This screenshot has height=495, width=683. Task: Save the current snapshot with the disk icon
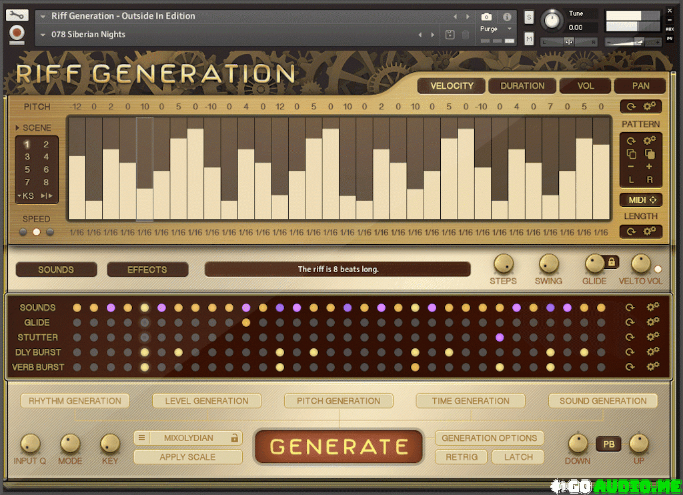click(450, 35)
